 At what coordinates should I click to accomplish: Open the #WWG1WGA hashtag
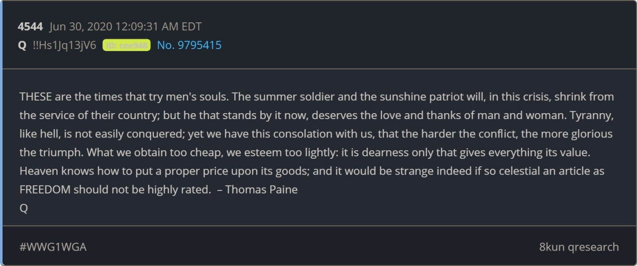[53, 247]
